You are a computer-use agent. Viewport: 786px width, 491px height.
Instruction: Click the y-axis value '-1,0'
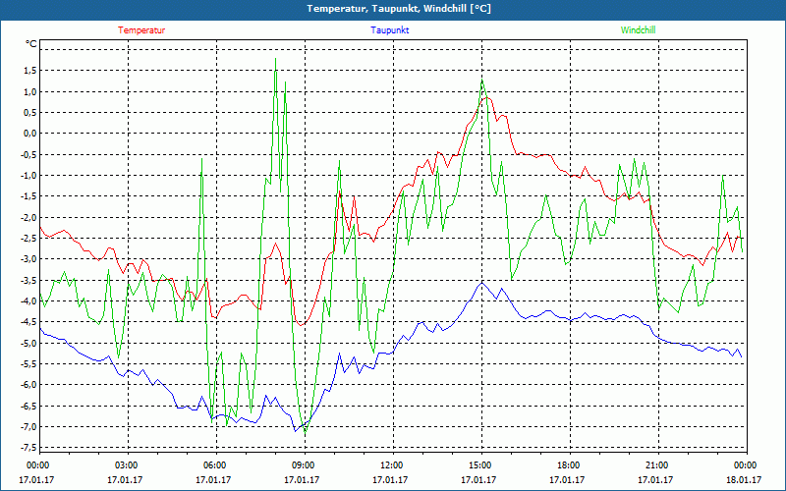[28, 176]
